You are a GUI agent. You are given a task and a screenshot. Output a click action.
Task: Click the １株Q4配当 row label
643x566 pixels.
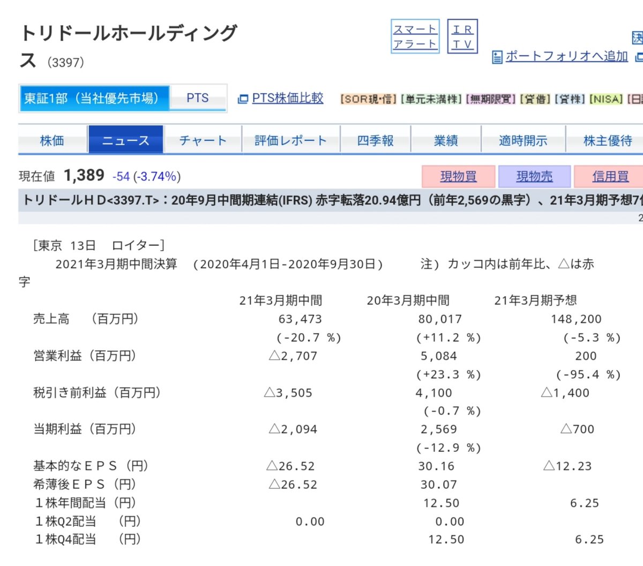(88, 539)
